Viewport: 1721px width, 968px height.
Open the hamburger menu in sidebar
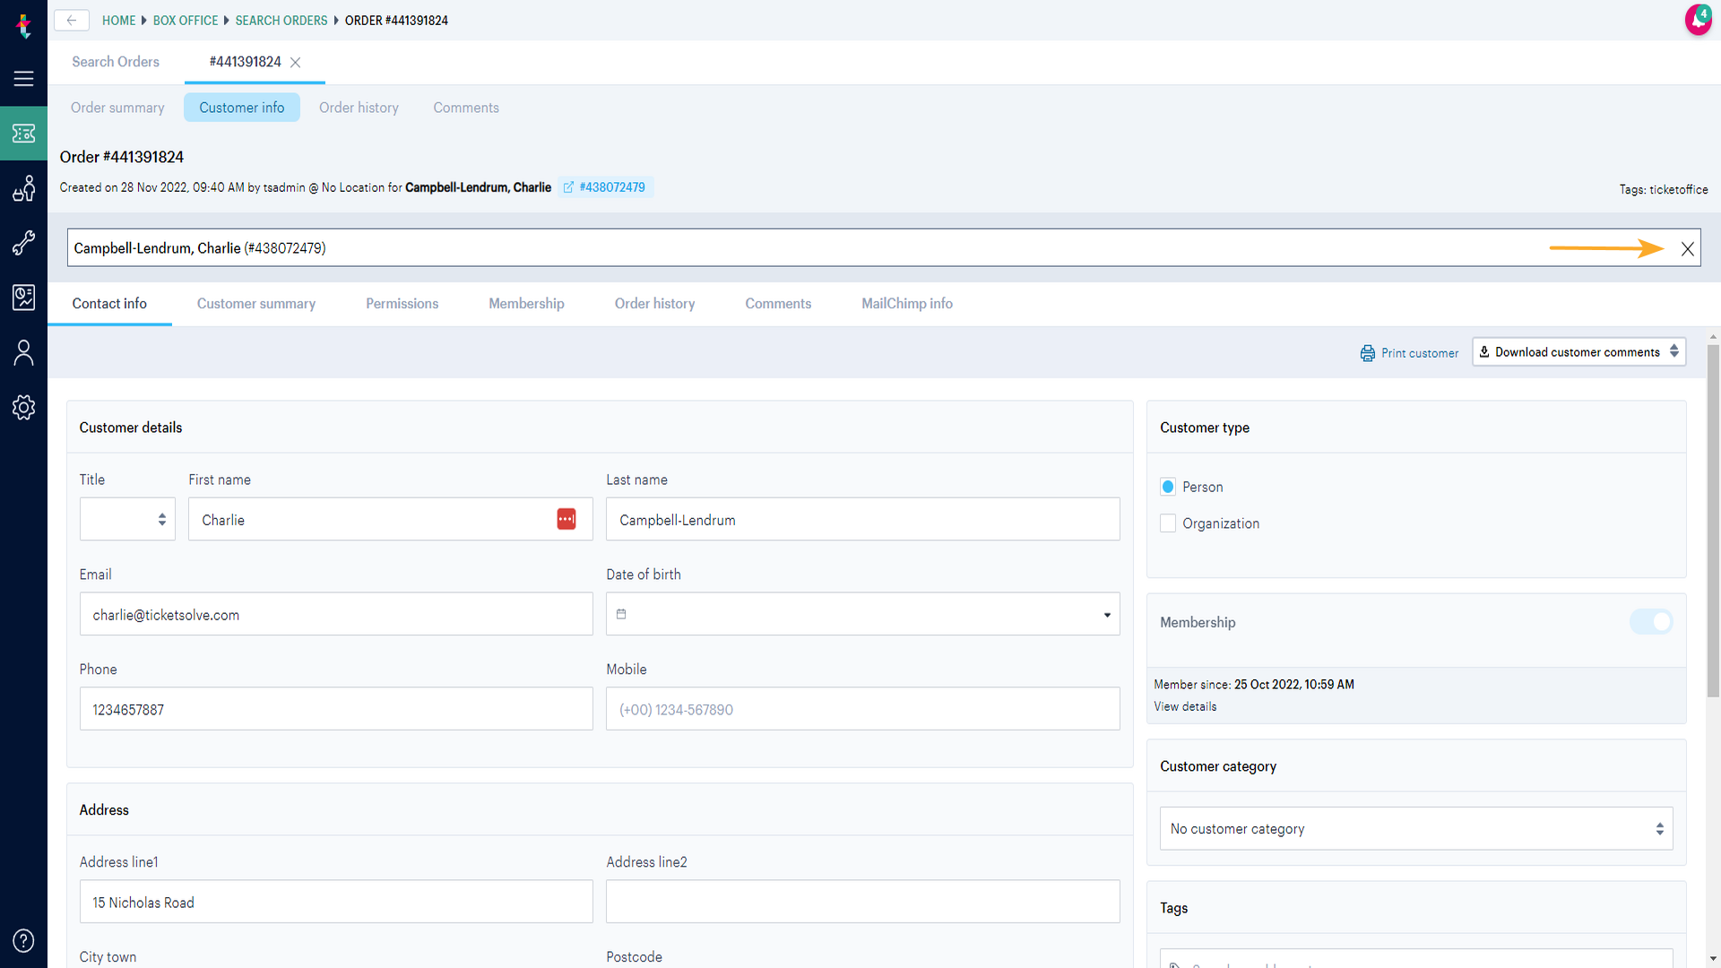coord(23,79)
